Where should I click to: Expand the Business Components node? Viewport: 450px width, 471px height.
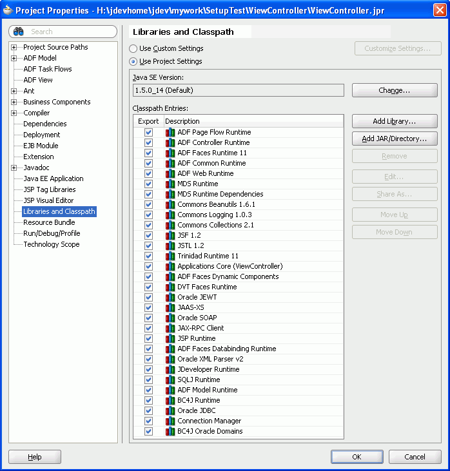coord(14,102)
